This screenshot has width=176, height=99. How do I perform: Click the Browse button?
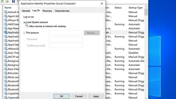(92, 33)
